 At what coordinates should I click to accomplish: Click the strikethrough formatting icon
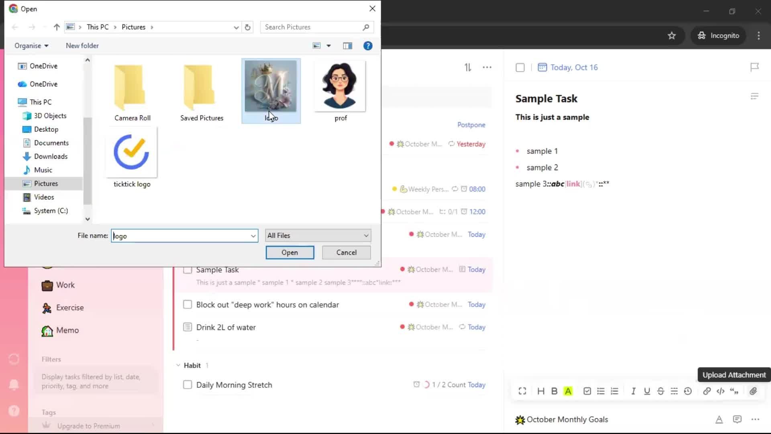pos(661,391)
